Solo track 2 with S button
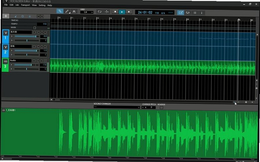 [x=42, y=47]
